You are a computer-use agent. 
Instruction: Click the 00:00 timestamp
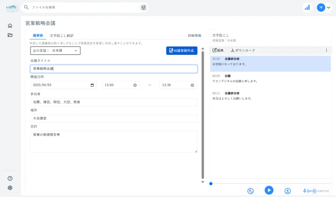click(216, 59)
